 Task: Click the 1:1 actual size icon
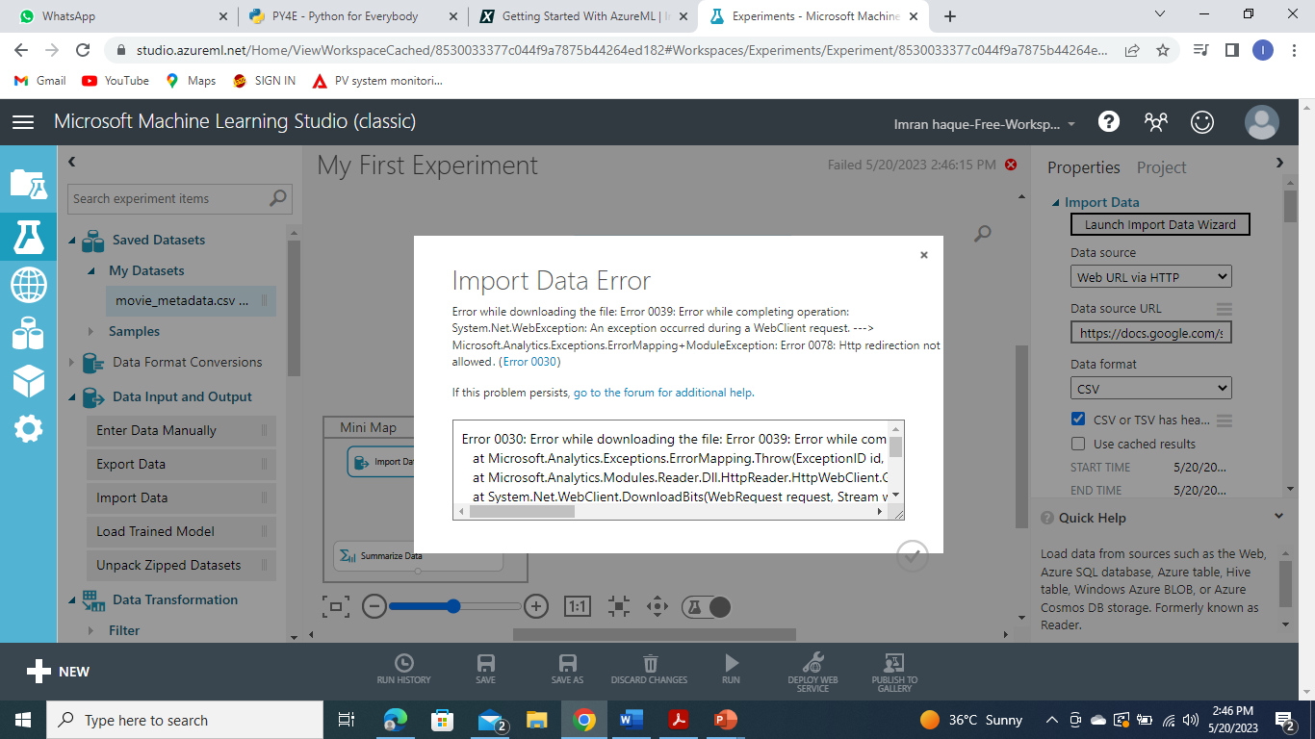[x=577, y=606]
